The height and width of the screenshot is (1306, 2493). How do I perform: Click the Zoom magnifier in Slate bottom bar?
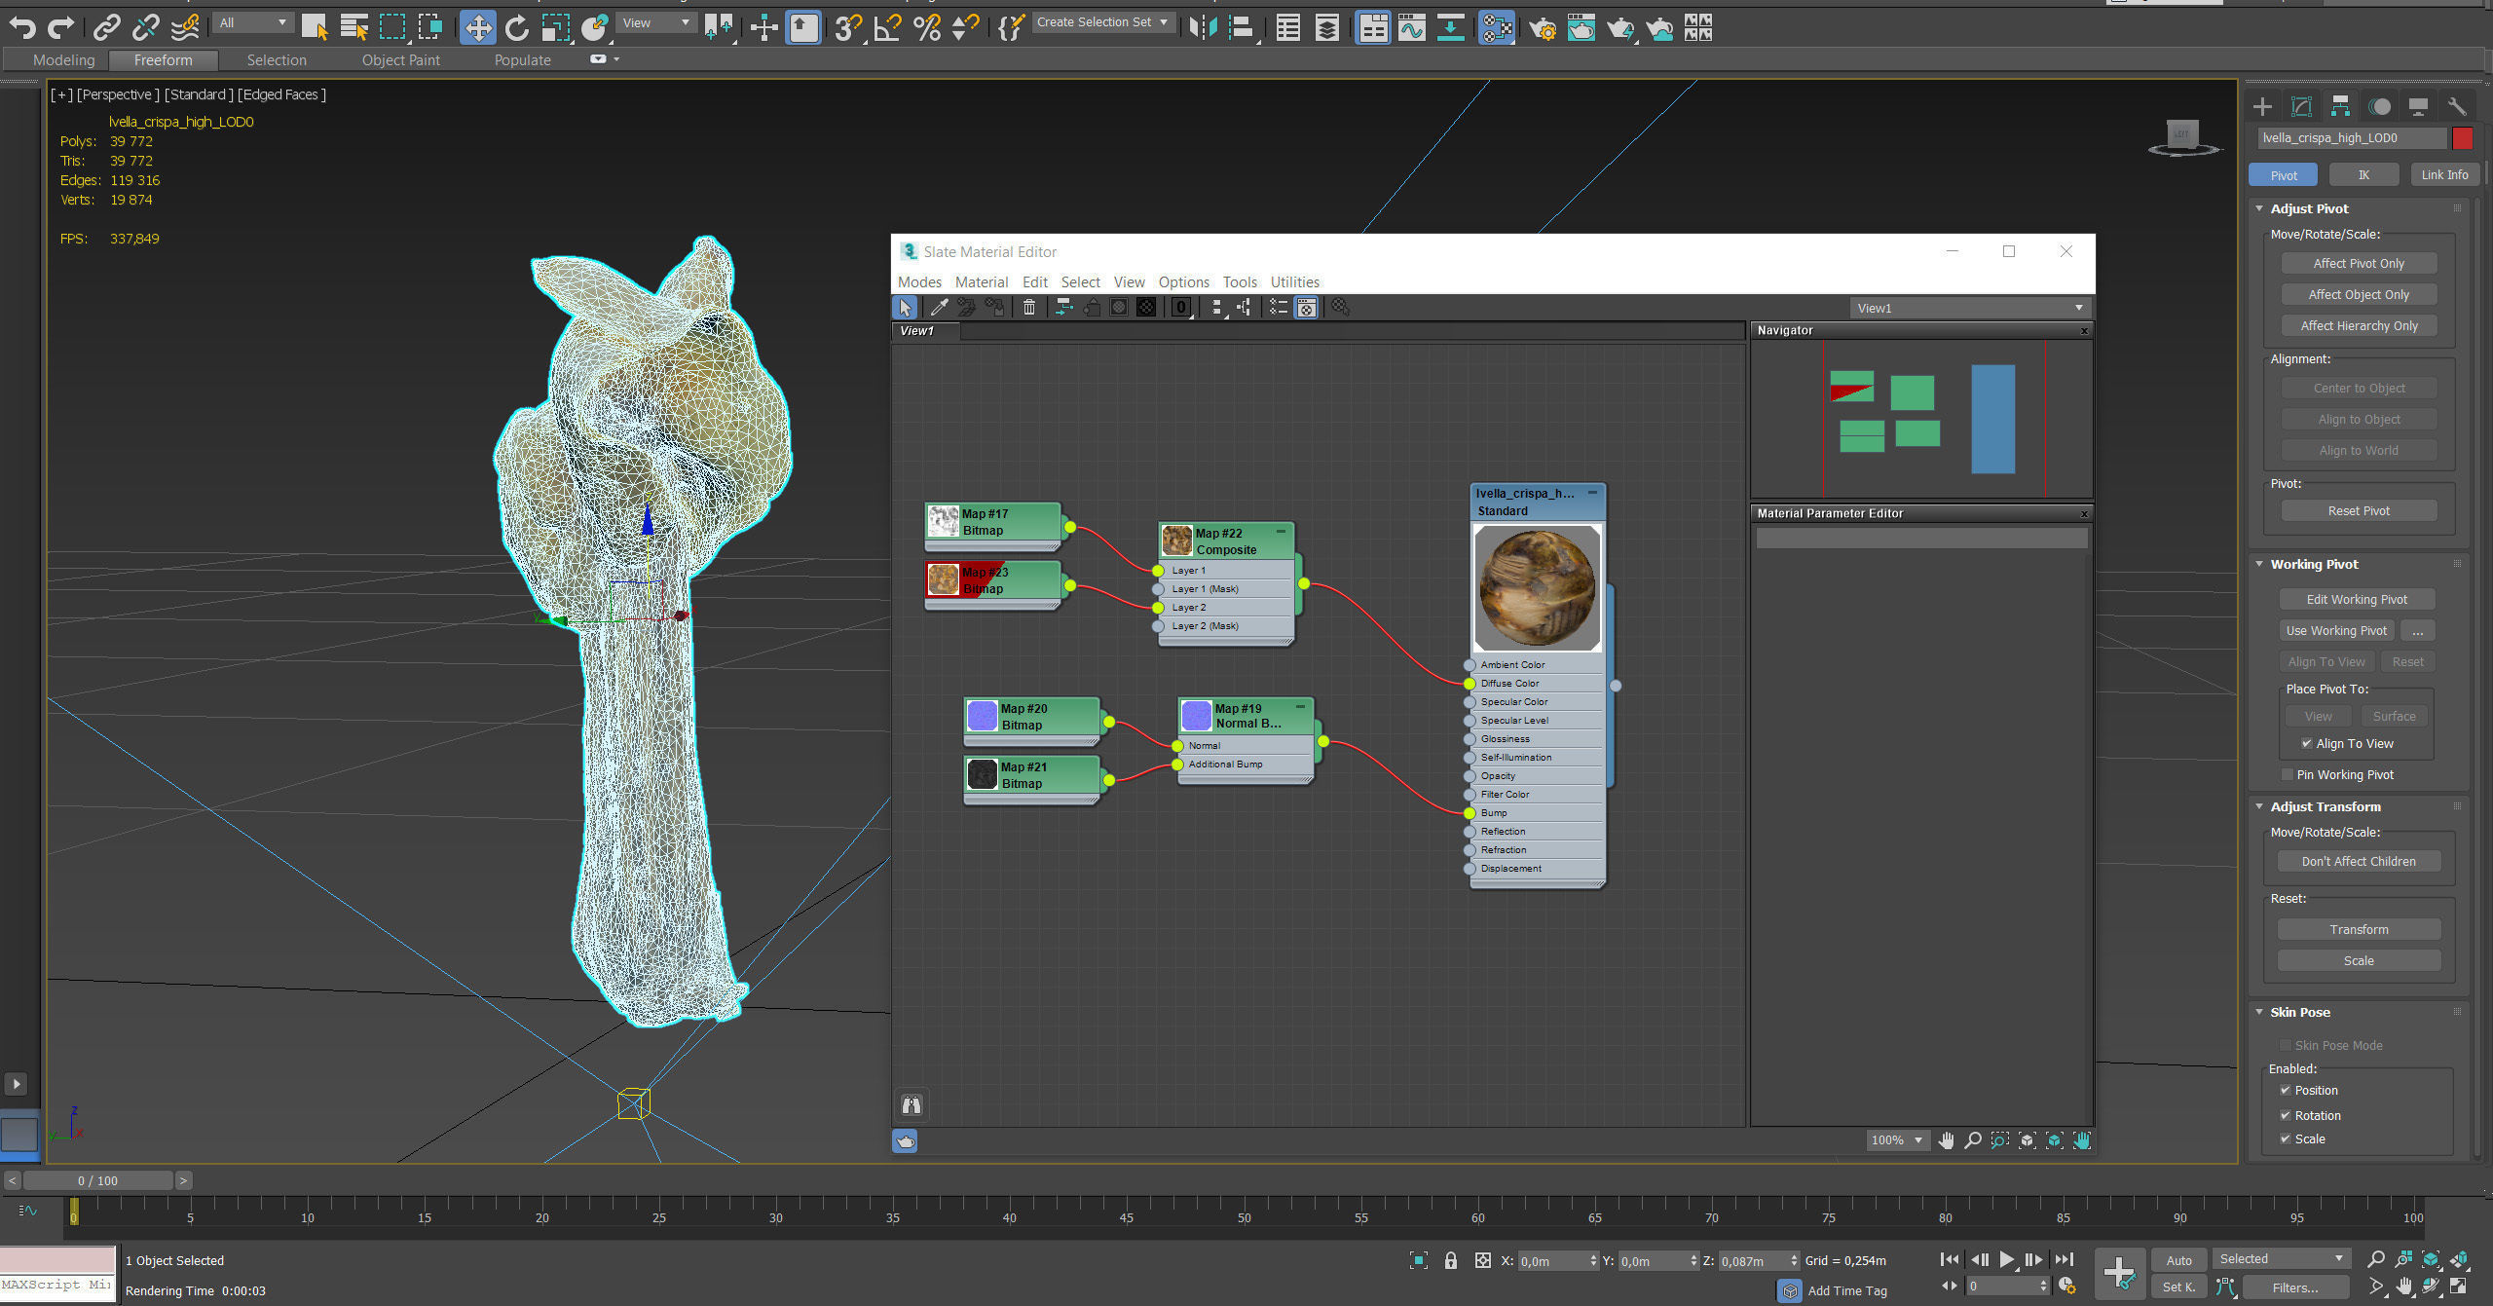click(1973, 1140)
